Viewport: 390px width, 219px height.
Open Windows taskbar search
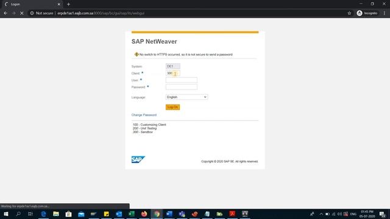coord(18,214)
